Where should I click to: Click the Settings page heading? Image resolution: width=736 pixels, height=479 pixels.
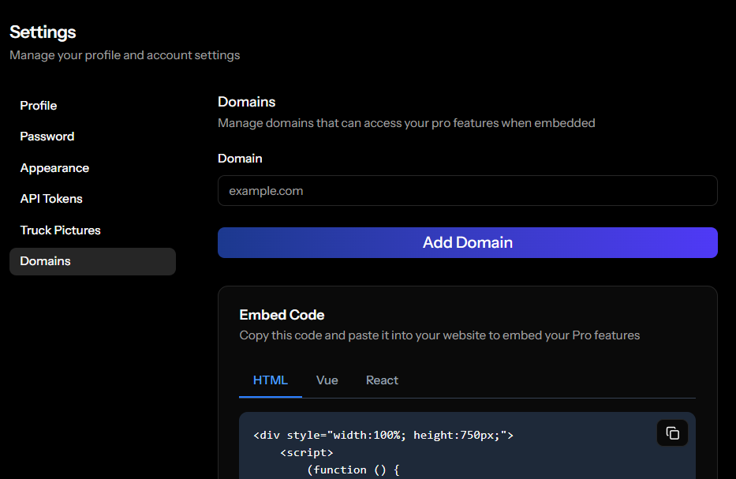click(42, 32)
